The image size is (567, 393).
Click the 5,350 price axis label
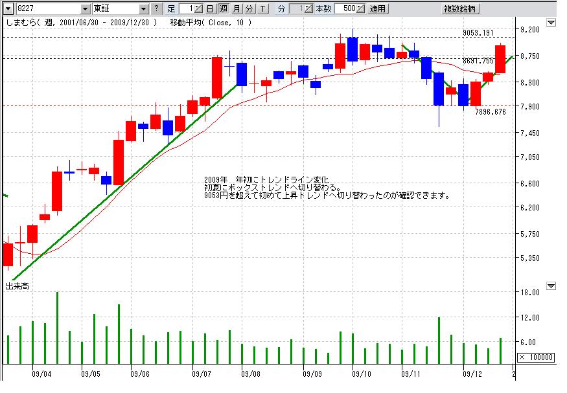click(x=530, y=258)
